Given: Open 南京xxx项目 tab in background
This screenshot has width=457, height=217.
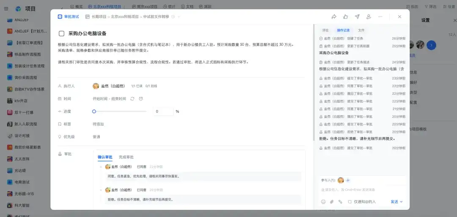Looking at the screenshot, I should [145, 6].
